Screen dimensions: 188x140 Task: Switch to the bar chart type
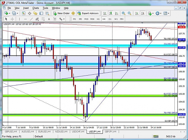105,13
